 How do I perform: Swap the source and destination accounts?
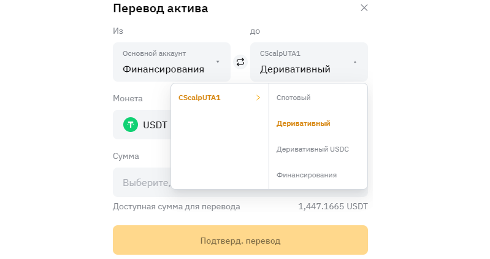coord(240,62)
